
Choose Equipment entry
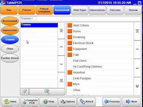click(x=80, y=49)
